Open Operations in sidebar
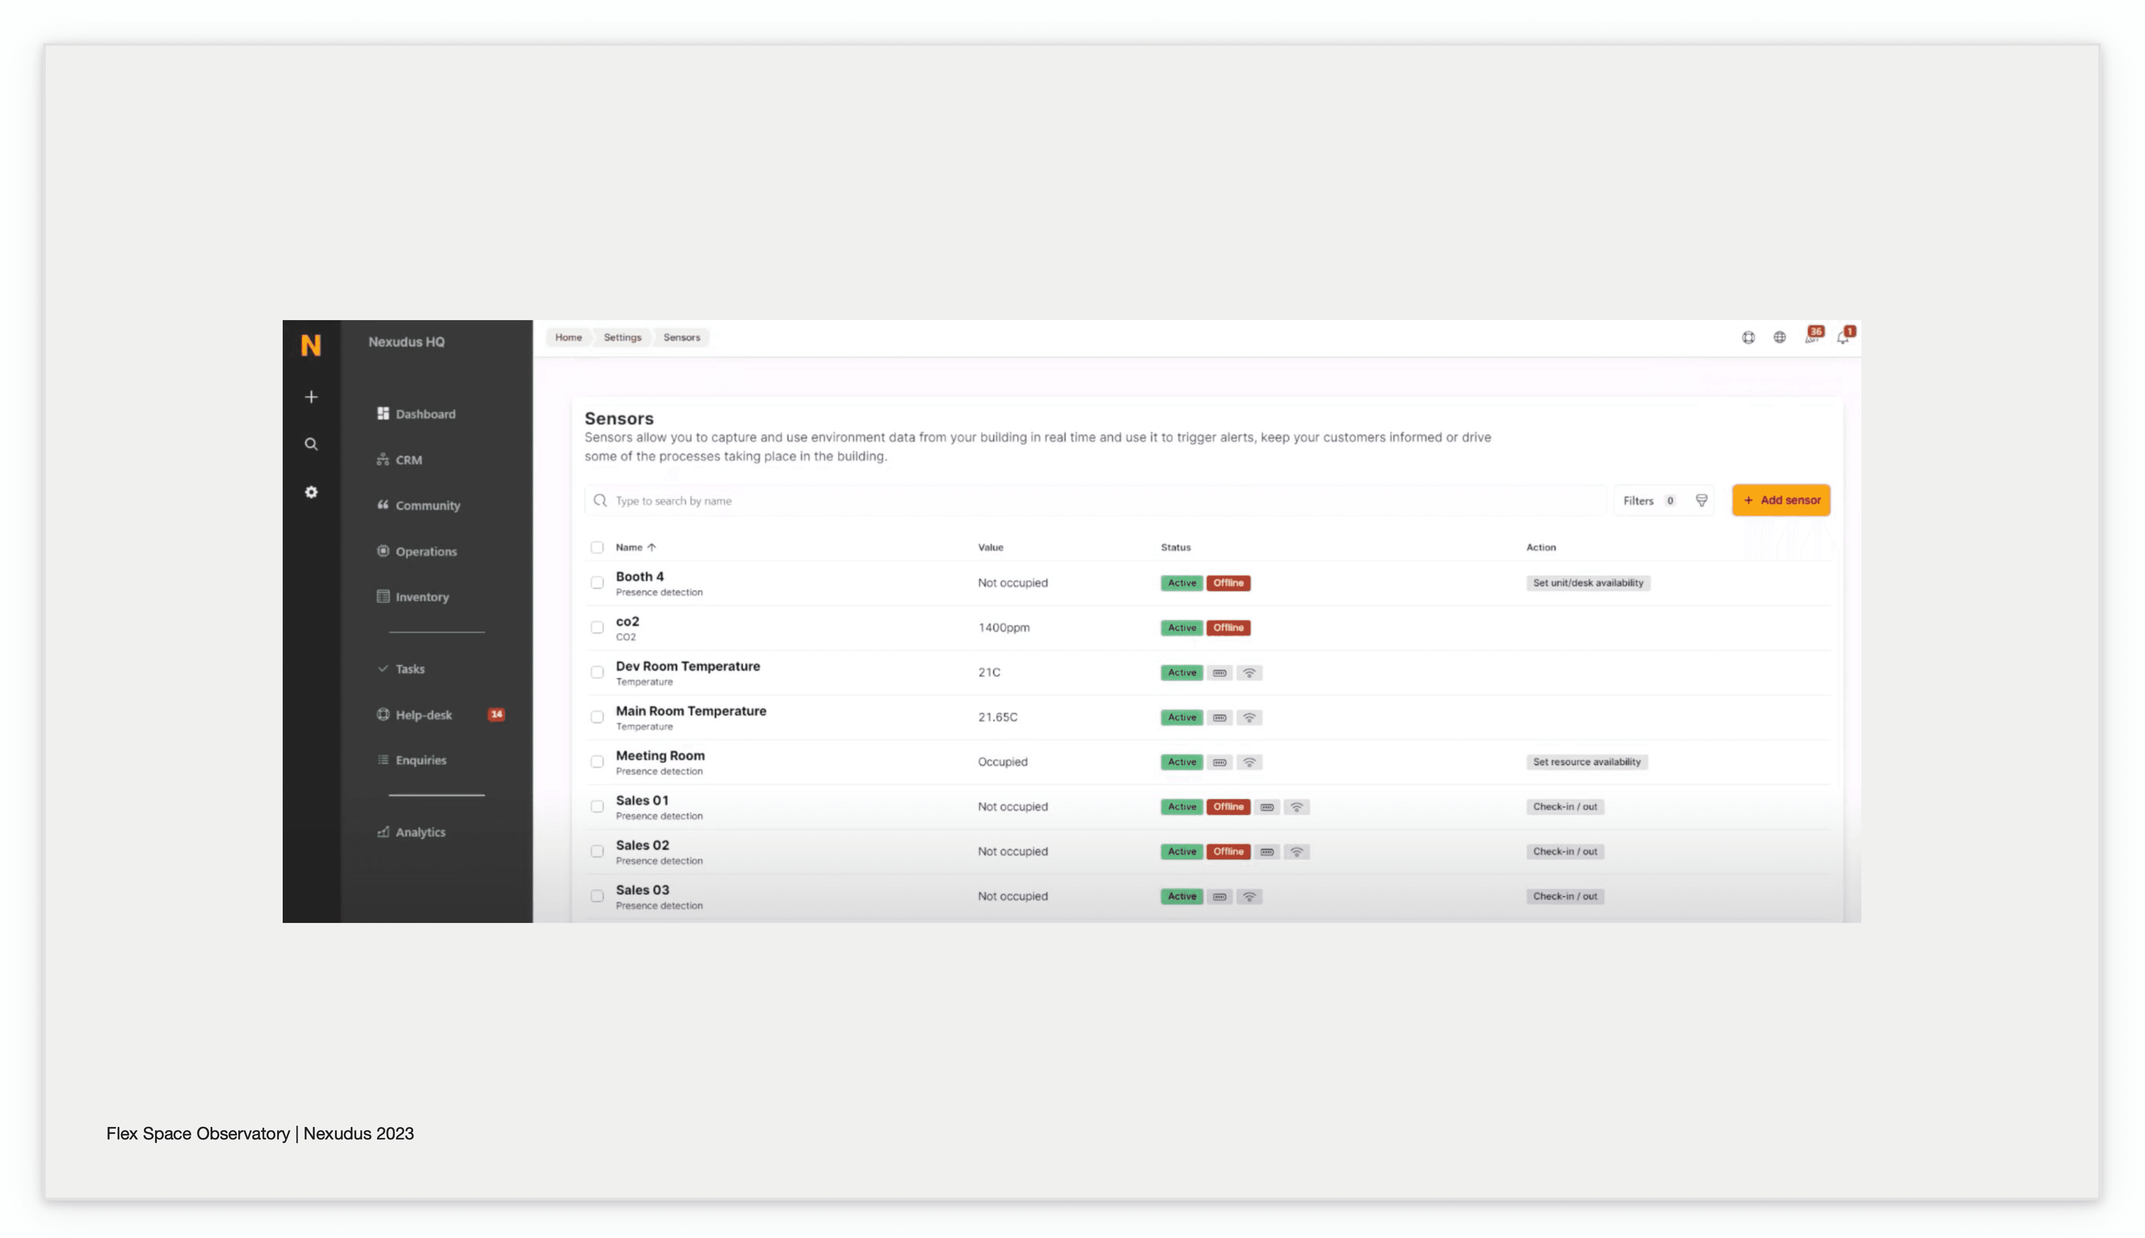 416,551
